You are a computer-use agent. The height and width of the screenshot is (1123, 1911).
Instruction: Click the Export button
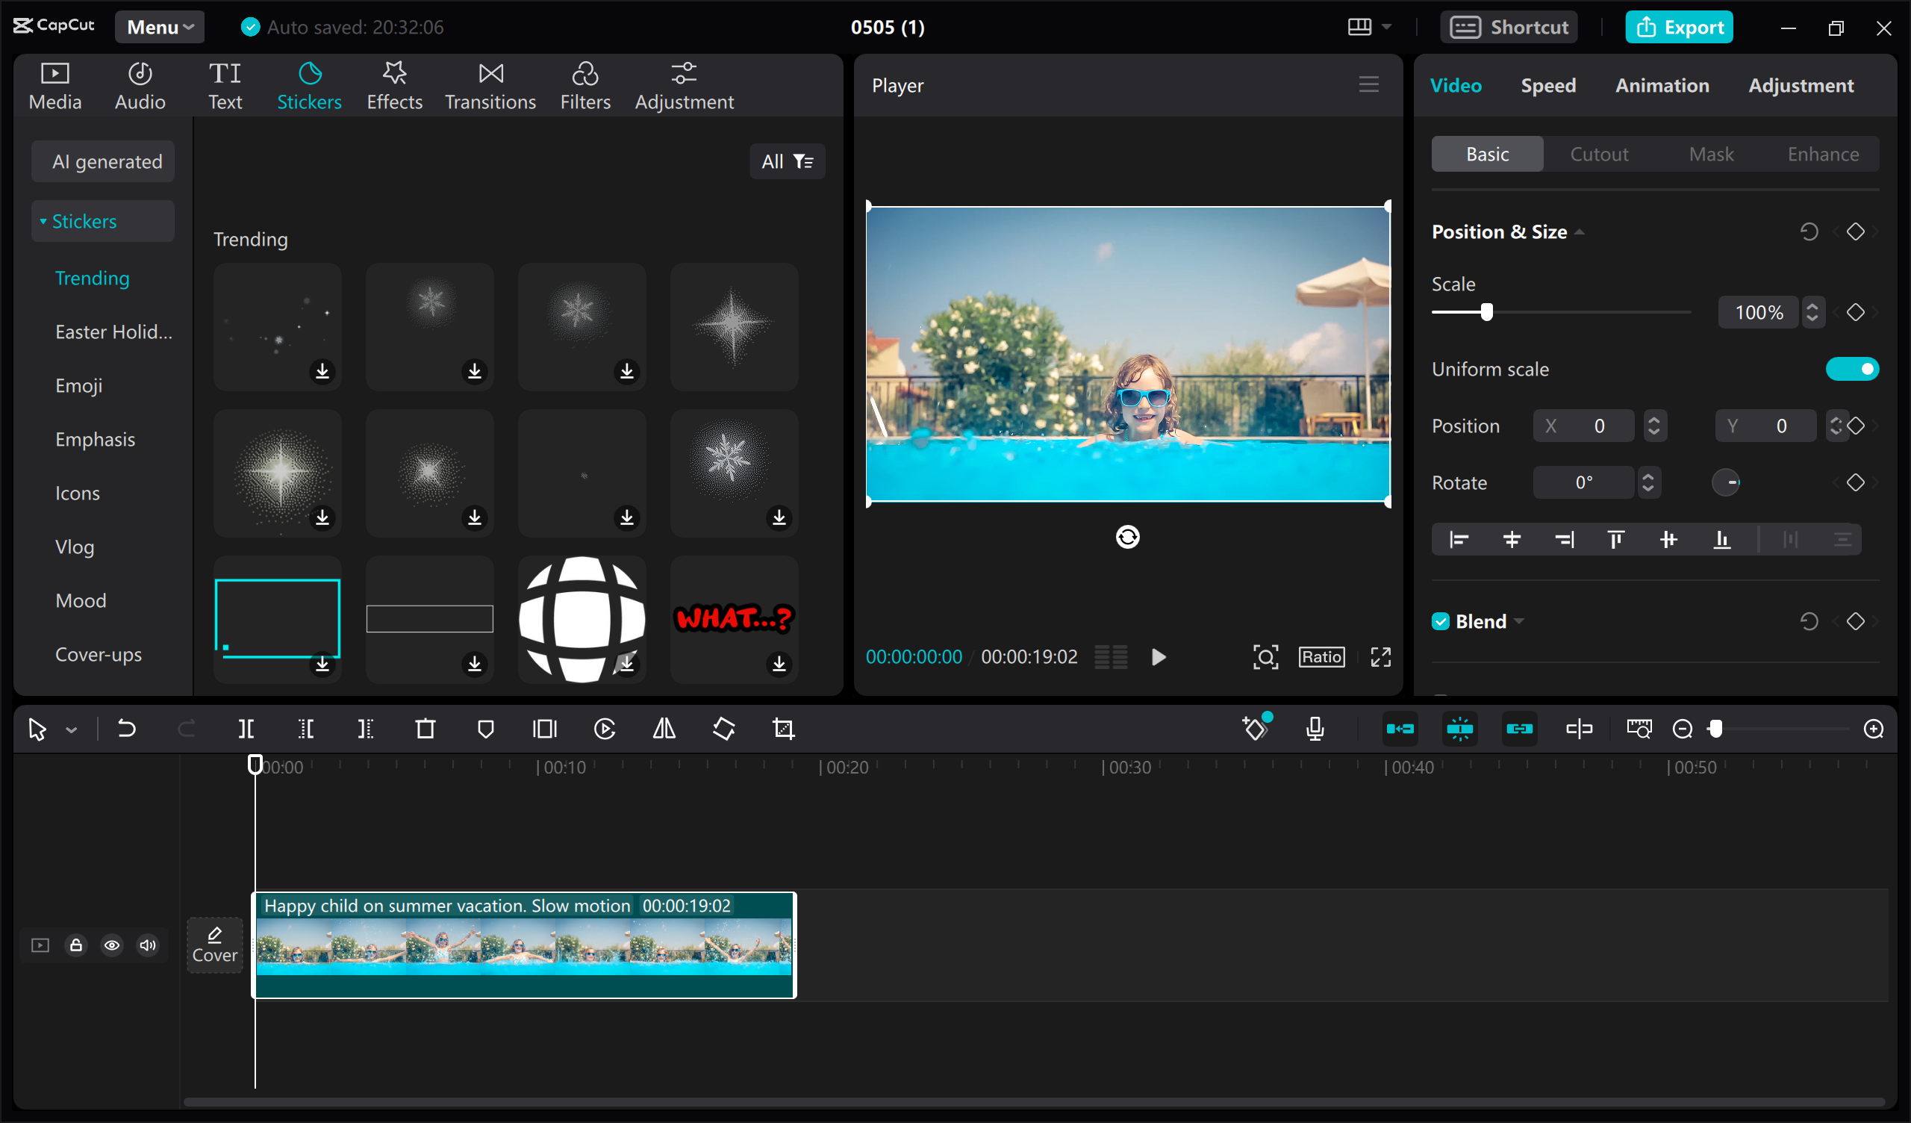tap(1679, 27)
